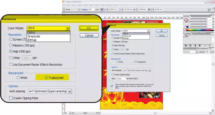The height and width of the screenshot is (115, 215).
Task: Click the yellow-highlighted OK button
Action: (89, 28)
